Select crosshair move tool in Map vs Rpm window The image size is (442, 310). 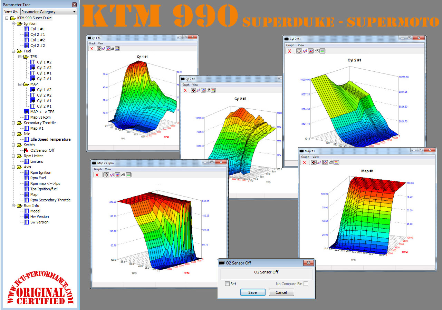[106, 175]
